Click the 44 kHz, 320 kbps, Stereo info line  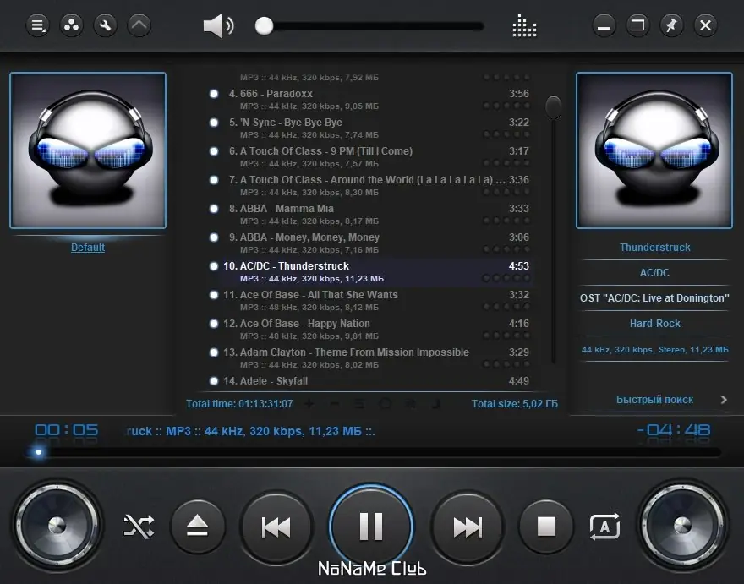tap(654, 350)
